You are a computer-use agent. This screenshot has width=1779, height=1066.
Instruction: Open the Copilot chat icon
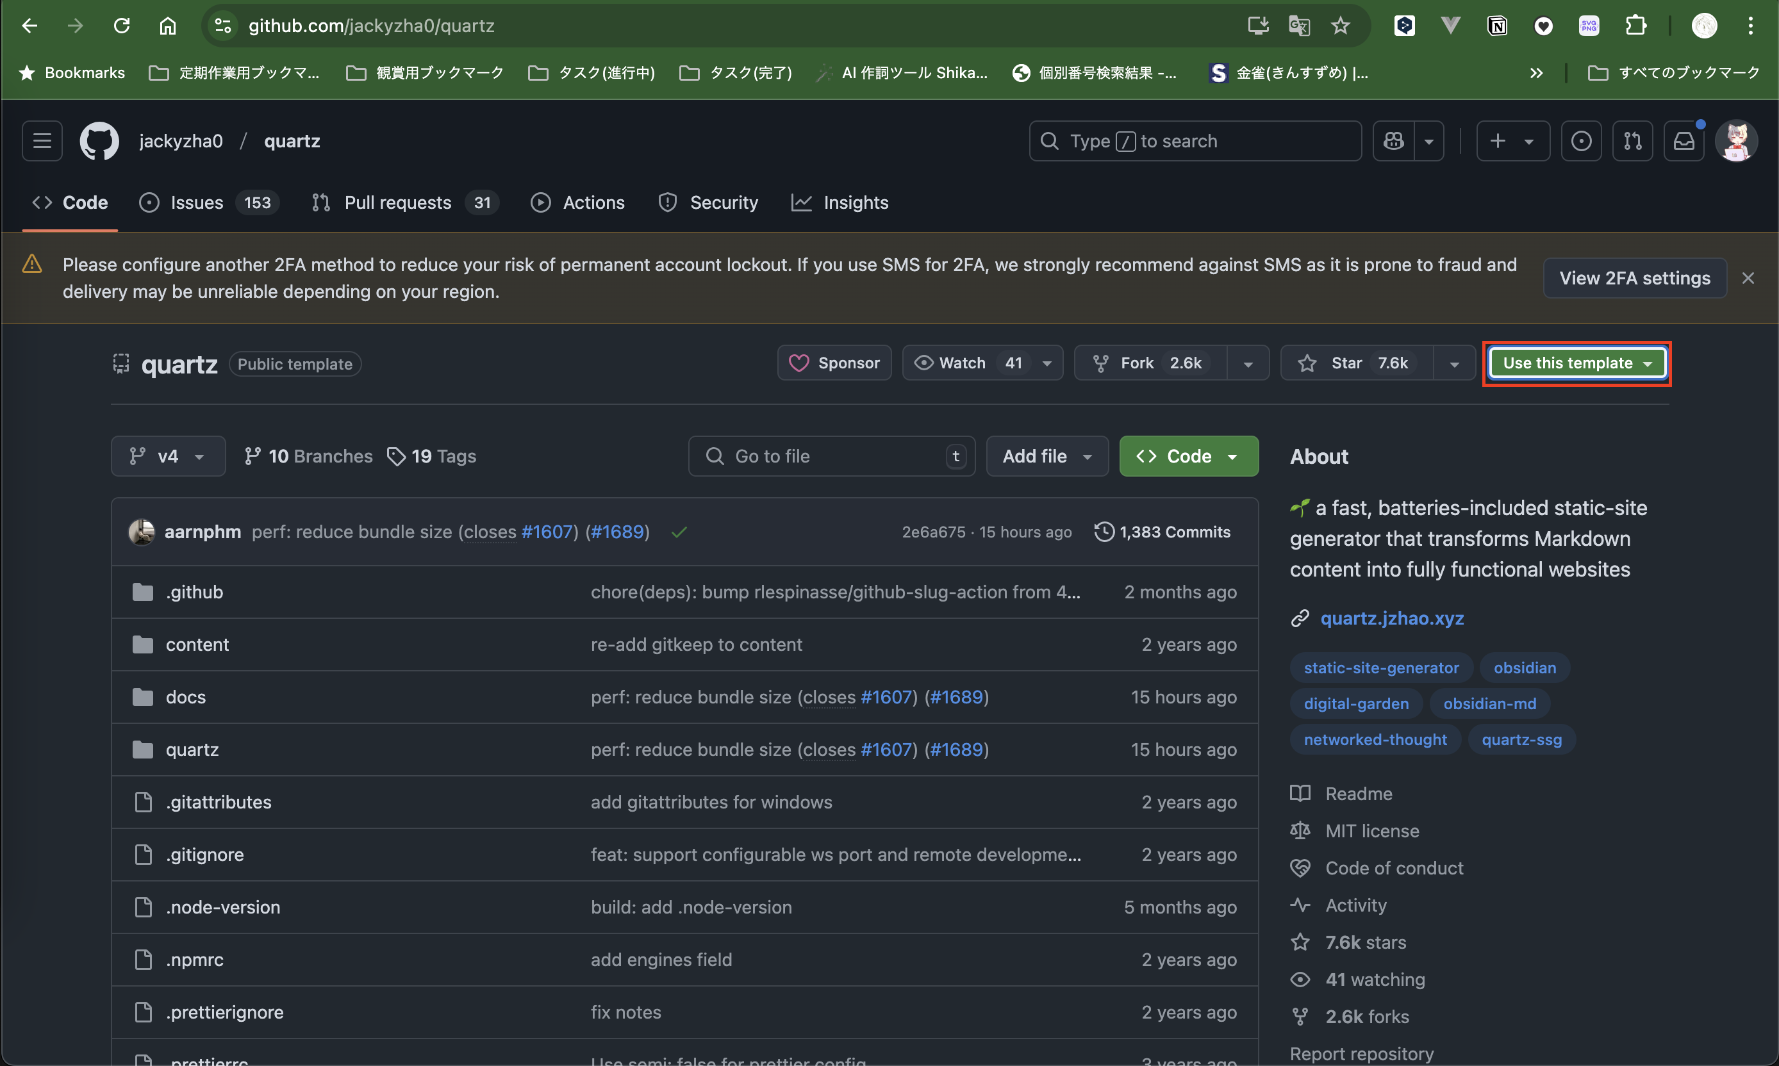[x=1394, y=141]
